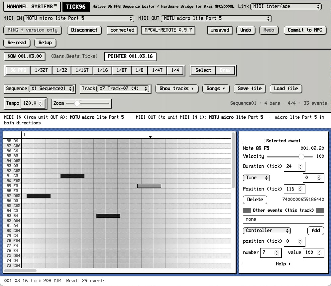Select the 1/16T grid resolution
Viewport: 331px width, 286px height.
(82, 71)
